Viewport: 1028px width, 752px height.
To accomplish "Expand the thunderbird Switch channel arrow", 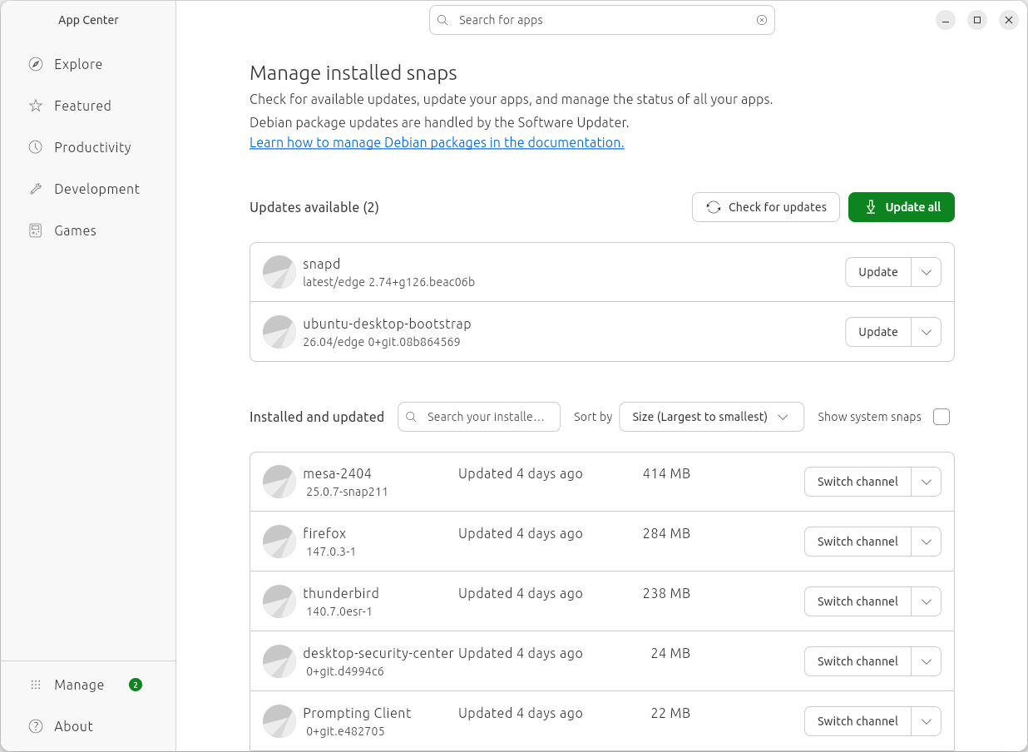I will point(926,601).
